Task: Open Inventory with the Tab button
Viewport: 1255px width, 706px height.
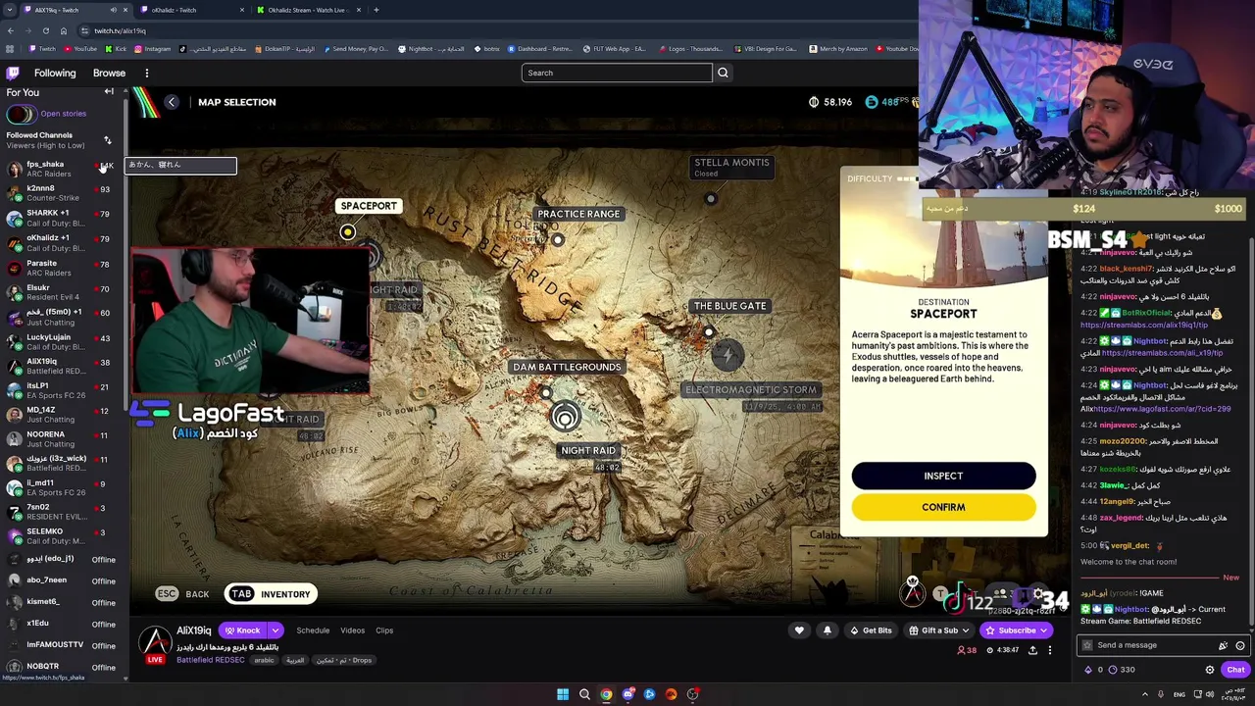Action: tap(269, 594)
